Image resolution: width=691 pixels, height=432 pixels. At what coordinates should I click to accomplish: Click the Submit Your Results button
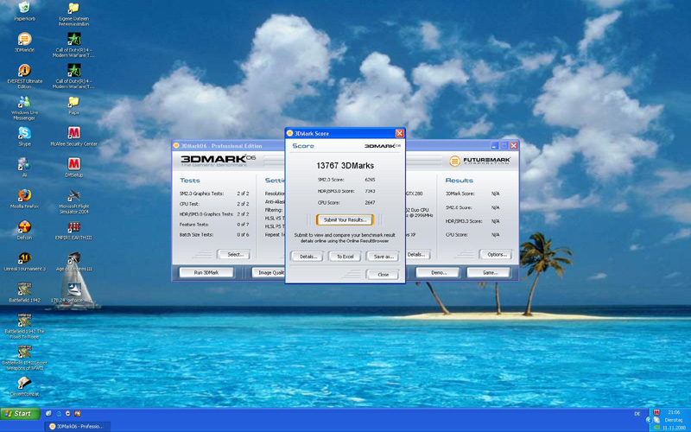(x=345, y=219)
